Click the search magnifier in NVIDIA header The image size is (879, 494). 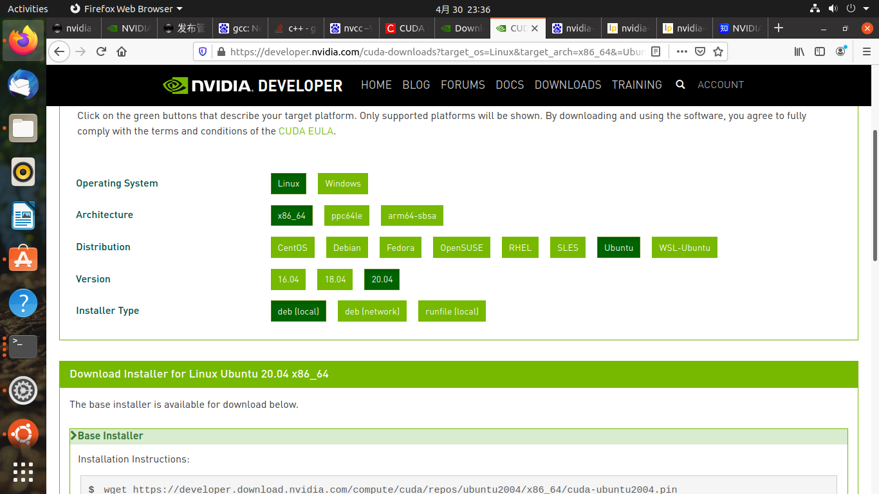pos(680,85)
